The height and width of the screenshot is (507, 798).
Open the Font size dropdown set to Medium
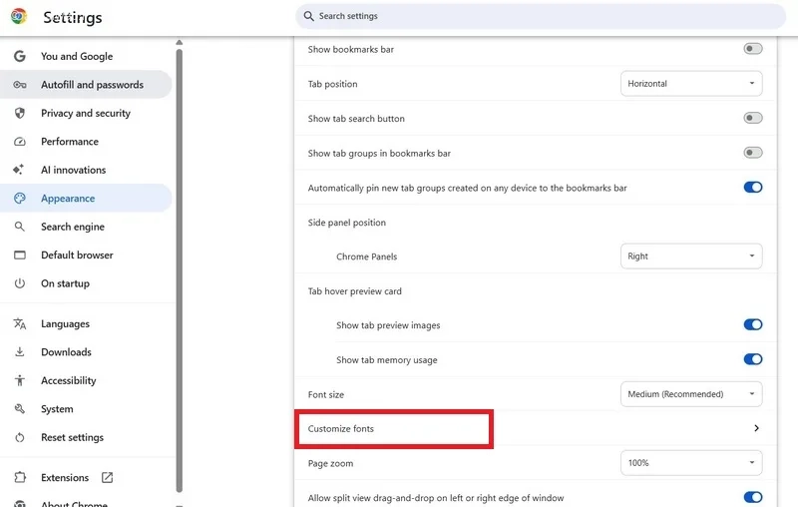click(x=691, y=394)
